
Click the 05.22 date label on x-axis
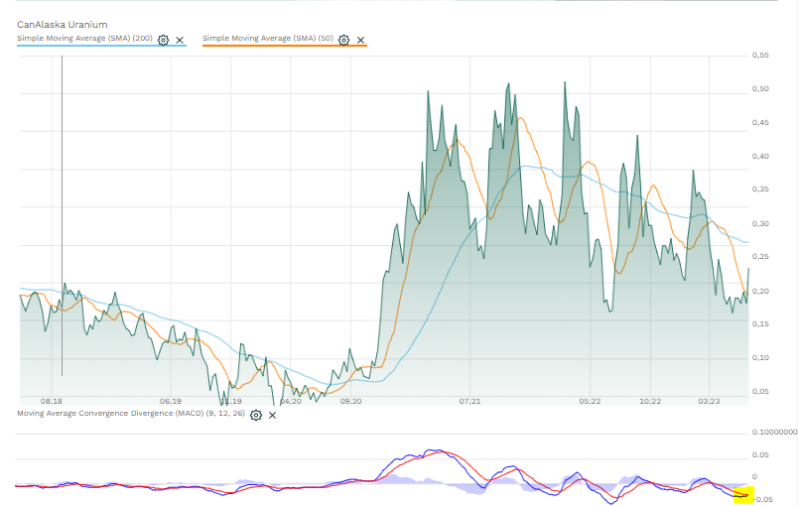(x=590, y=402)
